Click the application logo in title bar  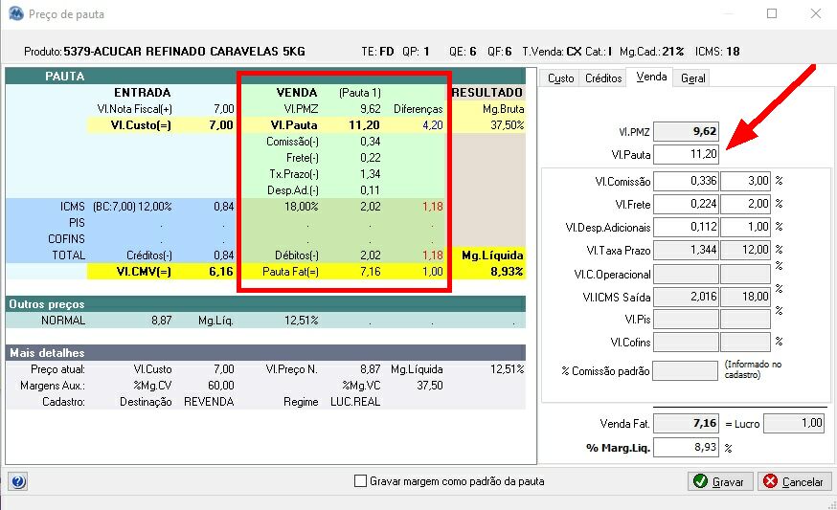pyautogui.click(x=16, y=13)
